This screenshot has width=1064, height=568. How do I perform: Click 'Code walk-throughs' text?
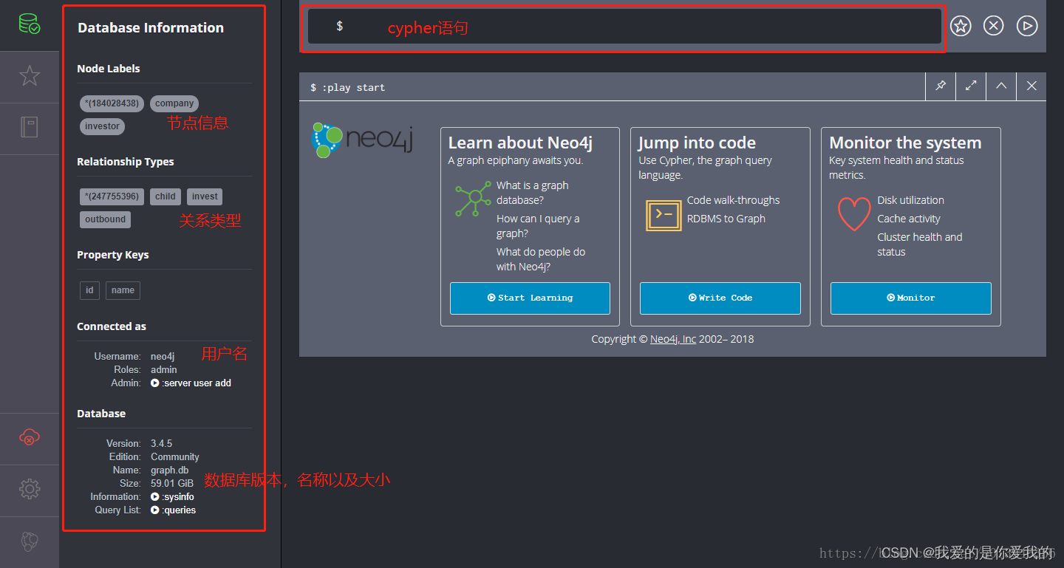point(733,200)
